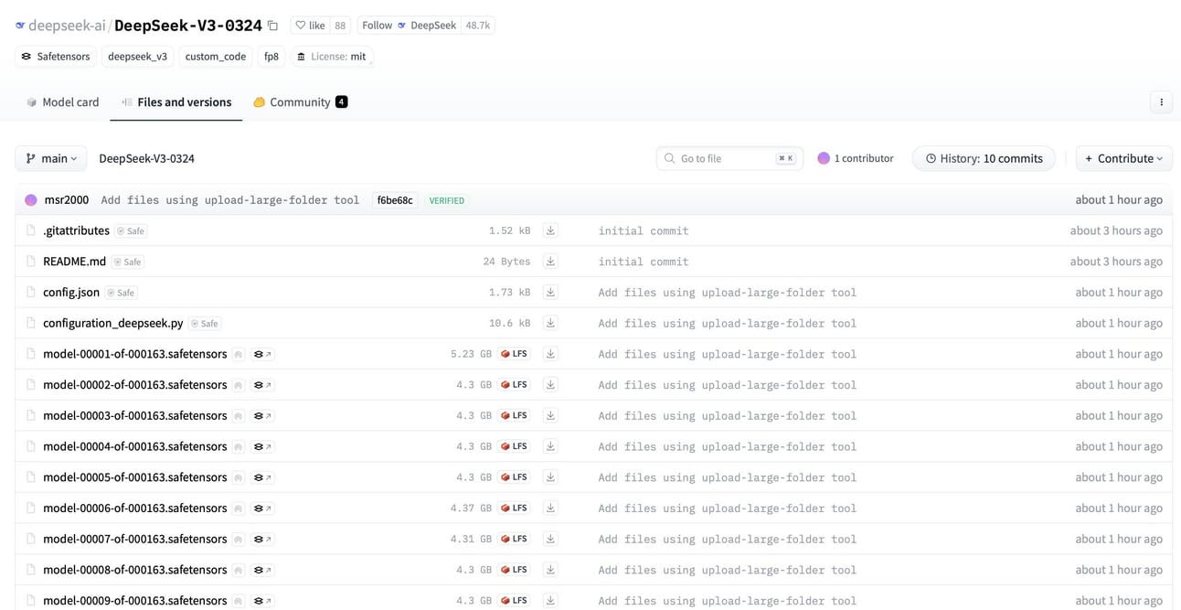Viewport: 1181px width, 610px height.
Task: Click the VERIFIED commit badge
Action: 447,200
